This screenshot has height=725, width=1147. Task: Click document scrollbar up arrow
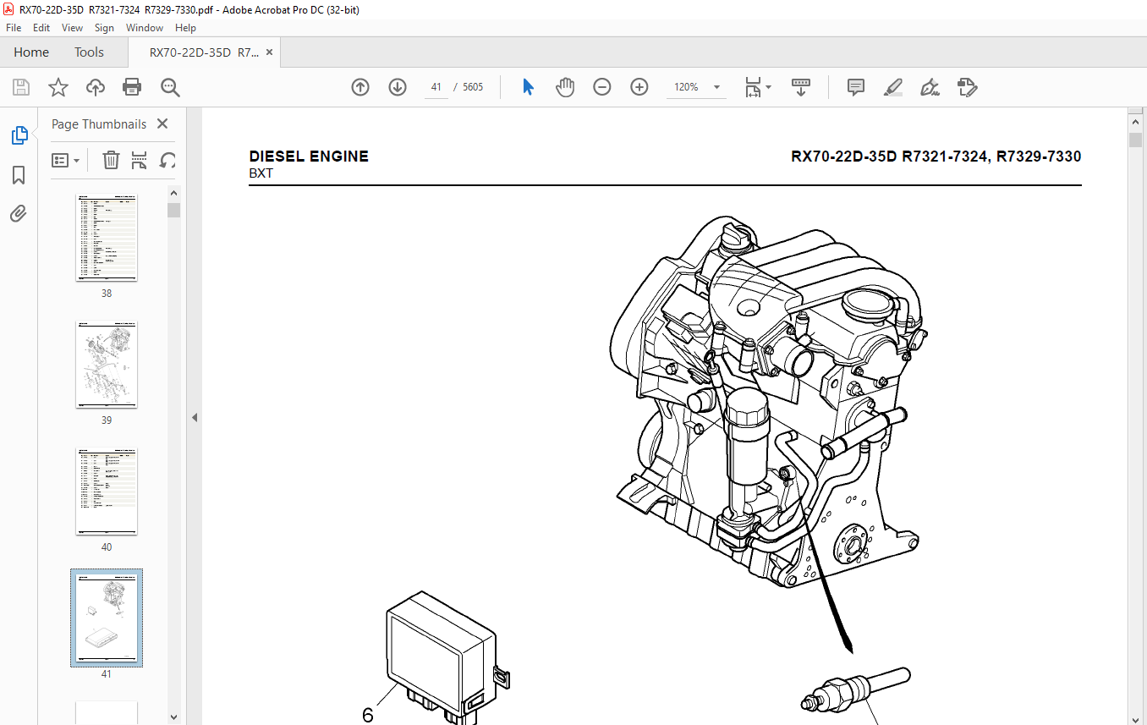coord(1135,124)
